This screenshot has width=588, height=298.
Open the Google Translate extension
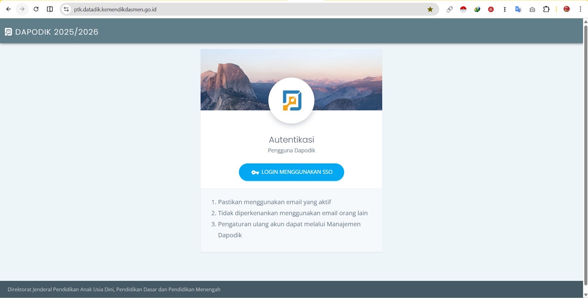[x=518, y=9]
